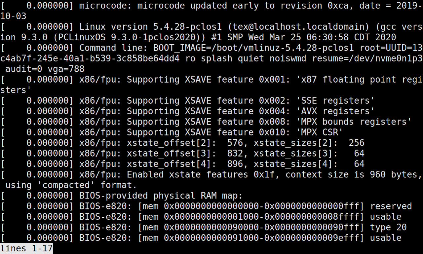
Task: Click the "BIOS-provided physical RAM map:" line
Action: 161,196
